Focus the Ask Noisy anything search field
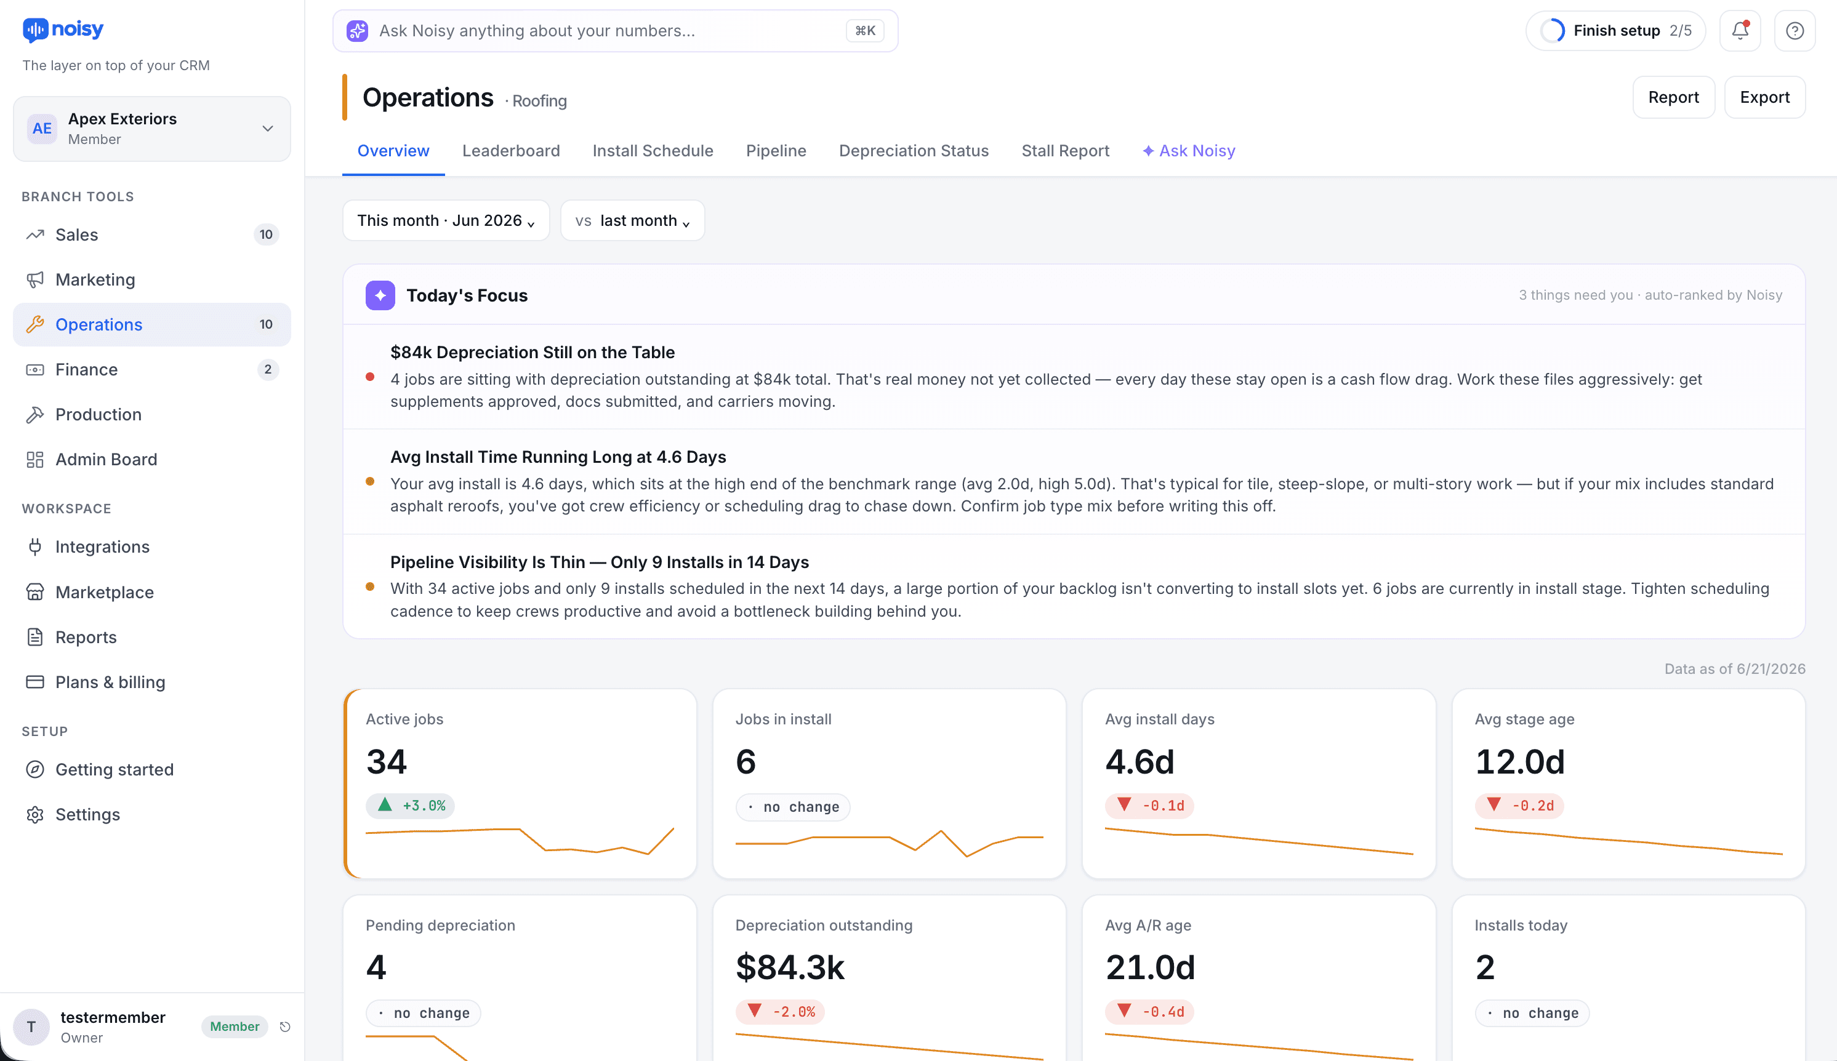 pos(615,31)
